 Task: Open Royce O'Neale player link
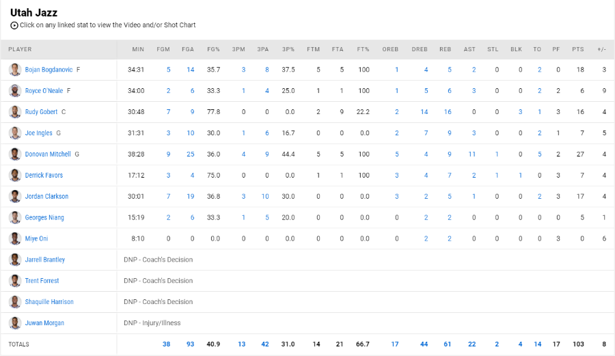click(x=44, y=91)
